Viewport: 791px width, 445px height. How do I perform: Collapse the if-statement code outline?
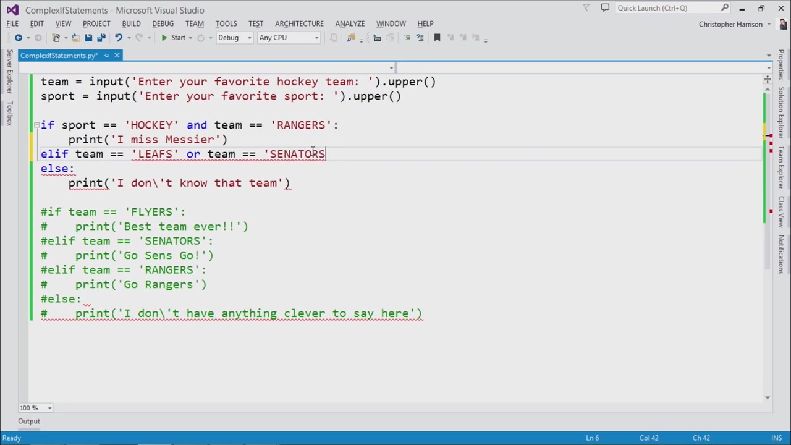tap(36, 125)
